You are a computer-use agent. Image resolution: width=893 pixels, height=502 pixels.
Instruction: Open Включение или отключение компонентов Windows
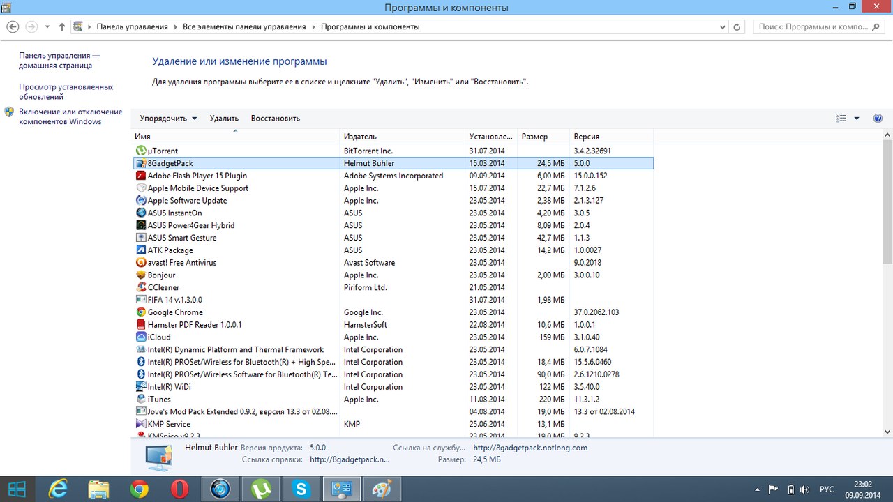(x=70, y=116)
